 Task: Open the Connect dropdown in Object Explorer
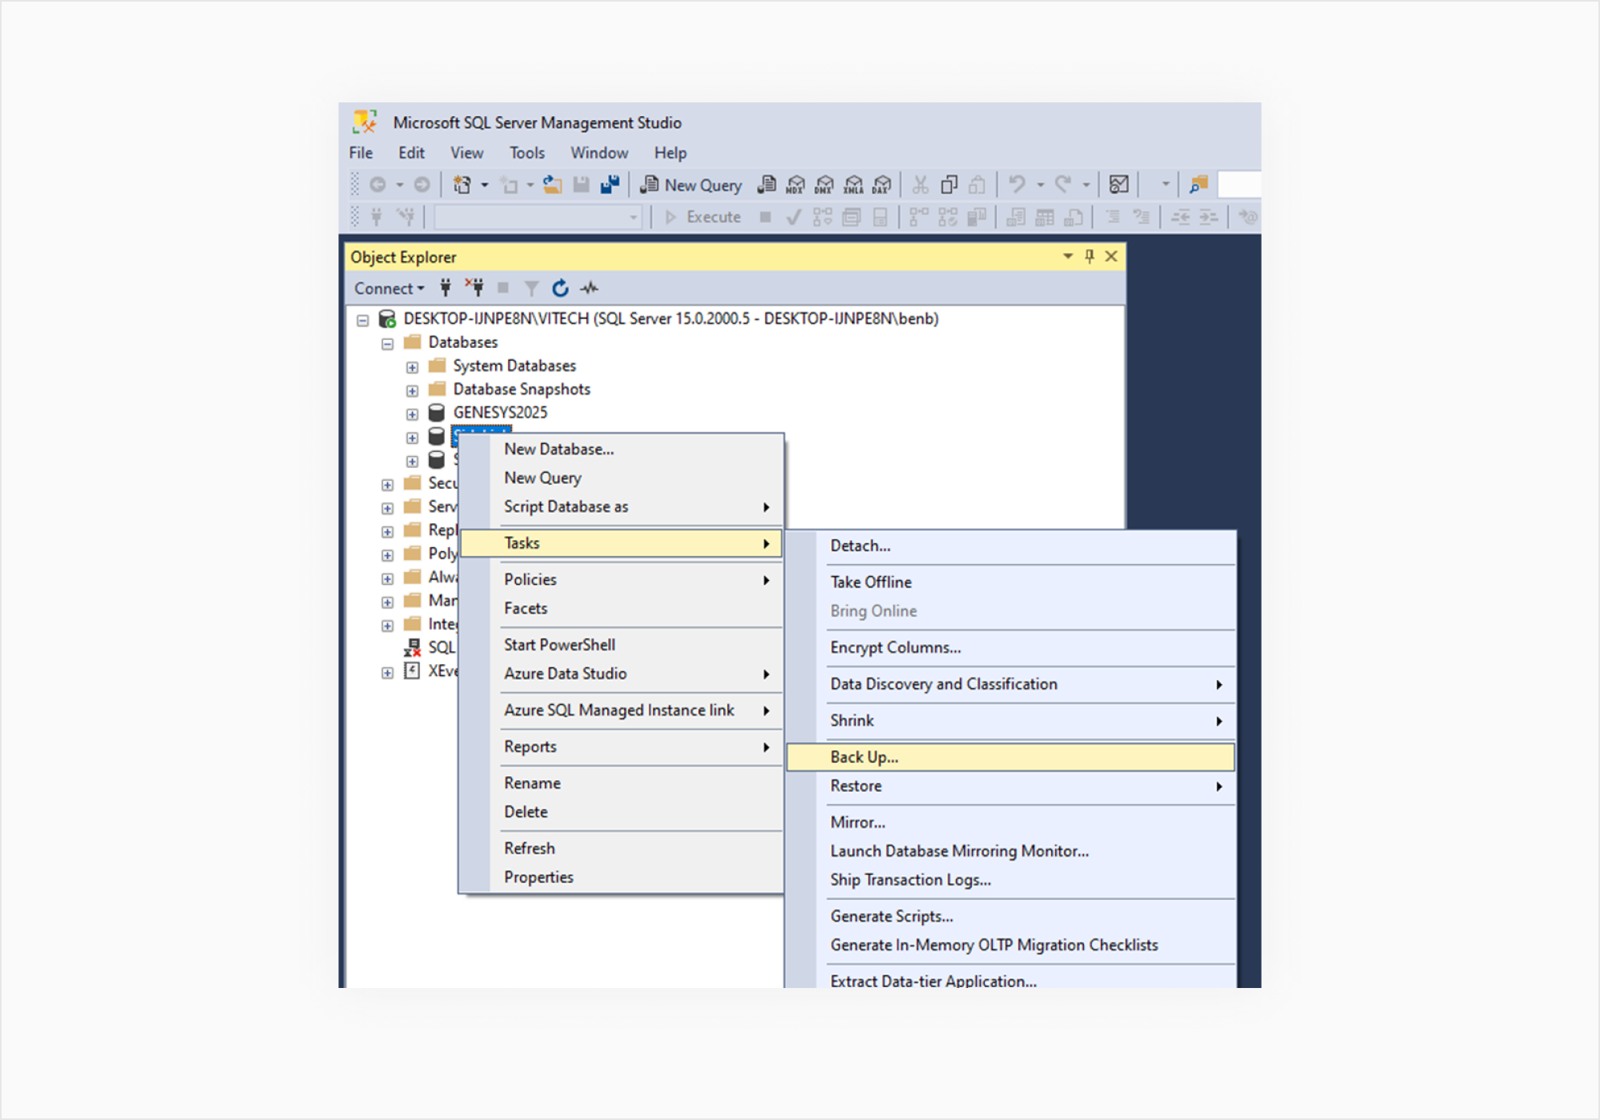(x=389, y=288)
